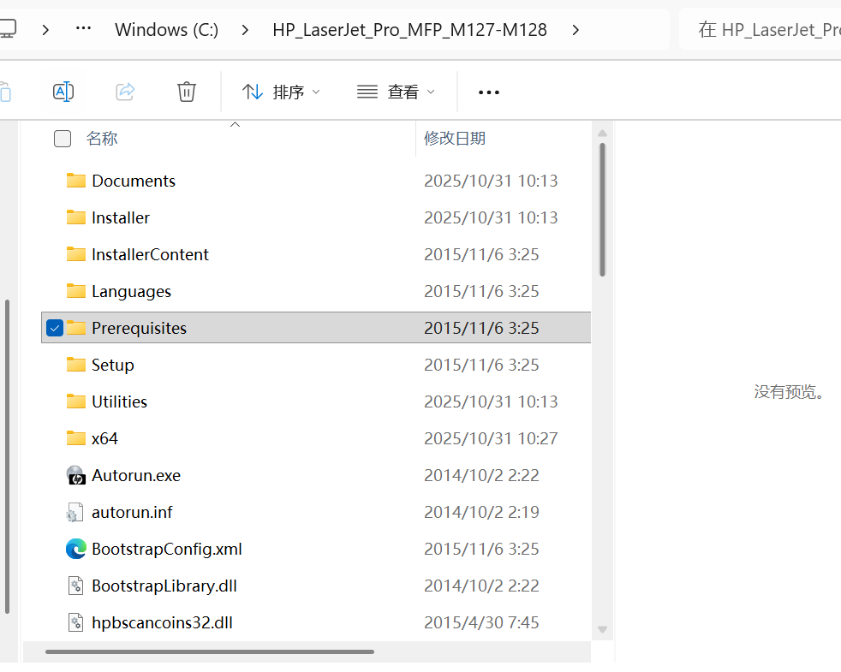Screen dimensions: 841x672
Task: Click the Prerequisites folder name
Action: (139, 328)
